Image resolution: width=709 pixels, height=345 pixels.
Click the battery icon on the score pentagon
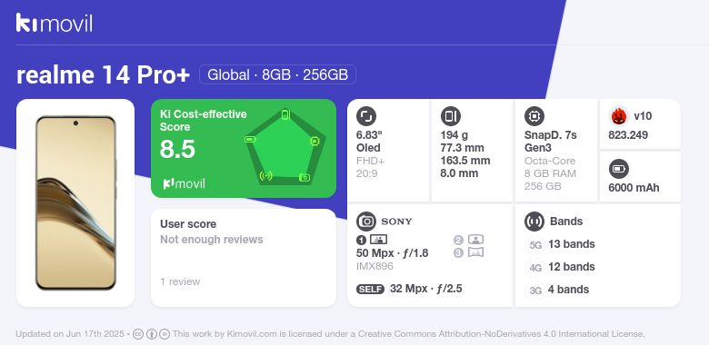point(251,140)
